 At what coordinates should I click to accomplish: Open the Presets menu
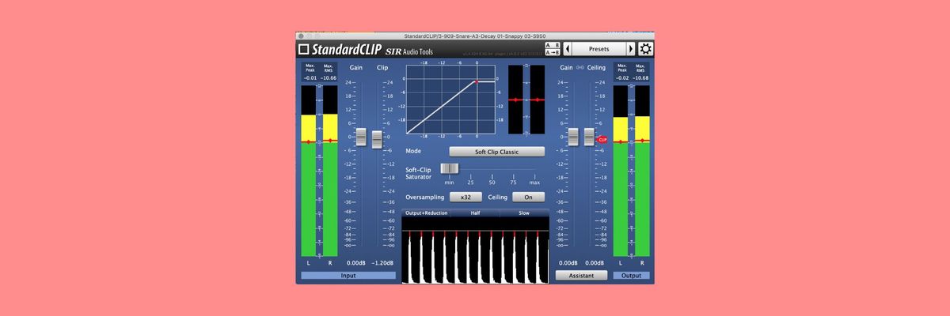tap(599, 49)
